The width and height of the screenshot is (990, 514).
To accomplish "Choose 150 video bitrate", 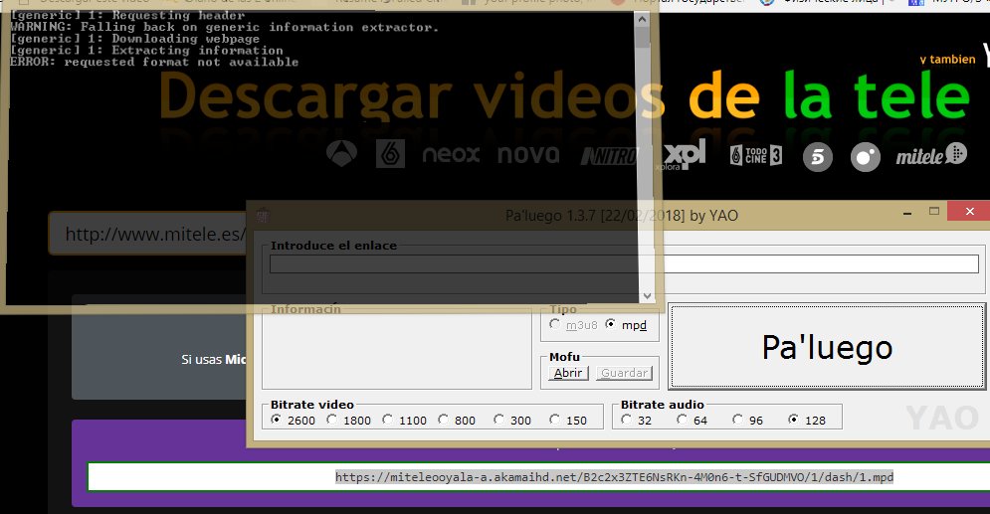I will click(554, 420).
